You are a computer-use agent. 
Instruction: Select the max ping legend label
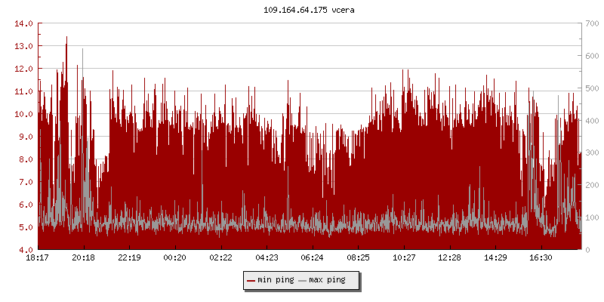point(328,280)
